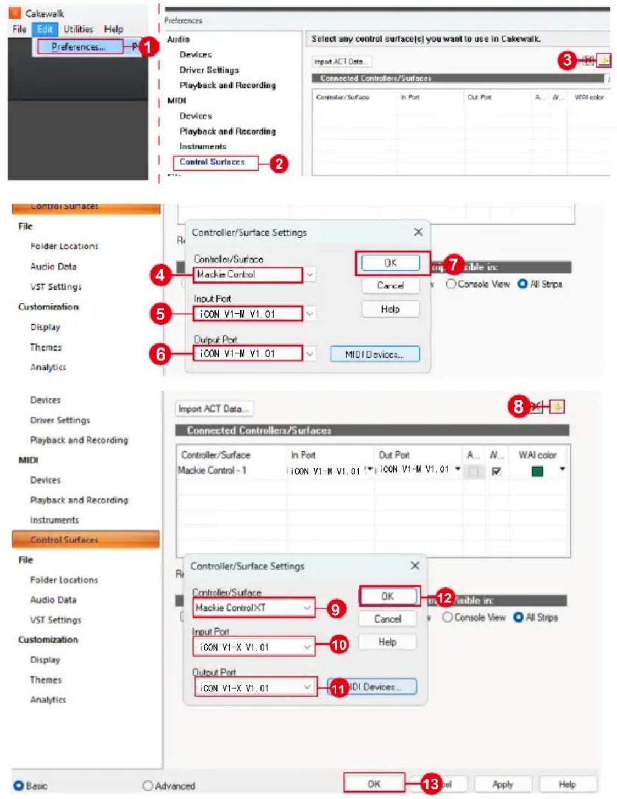Image resolution: width=617 pixels, height=799 pixels.
Task: Open the Mackie Control controller/surface dropdown
Action: [x=310, y=274]
